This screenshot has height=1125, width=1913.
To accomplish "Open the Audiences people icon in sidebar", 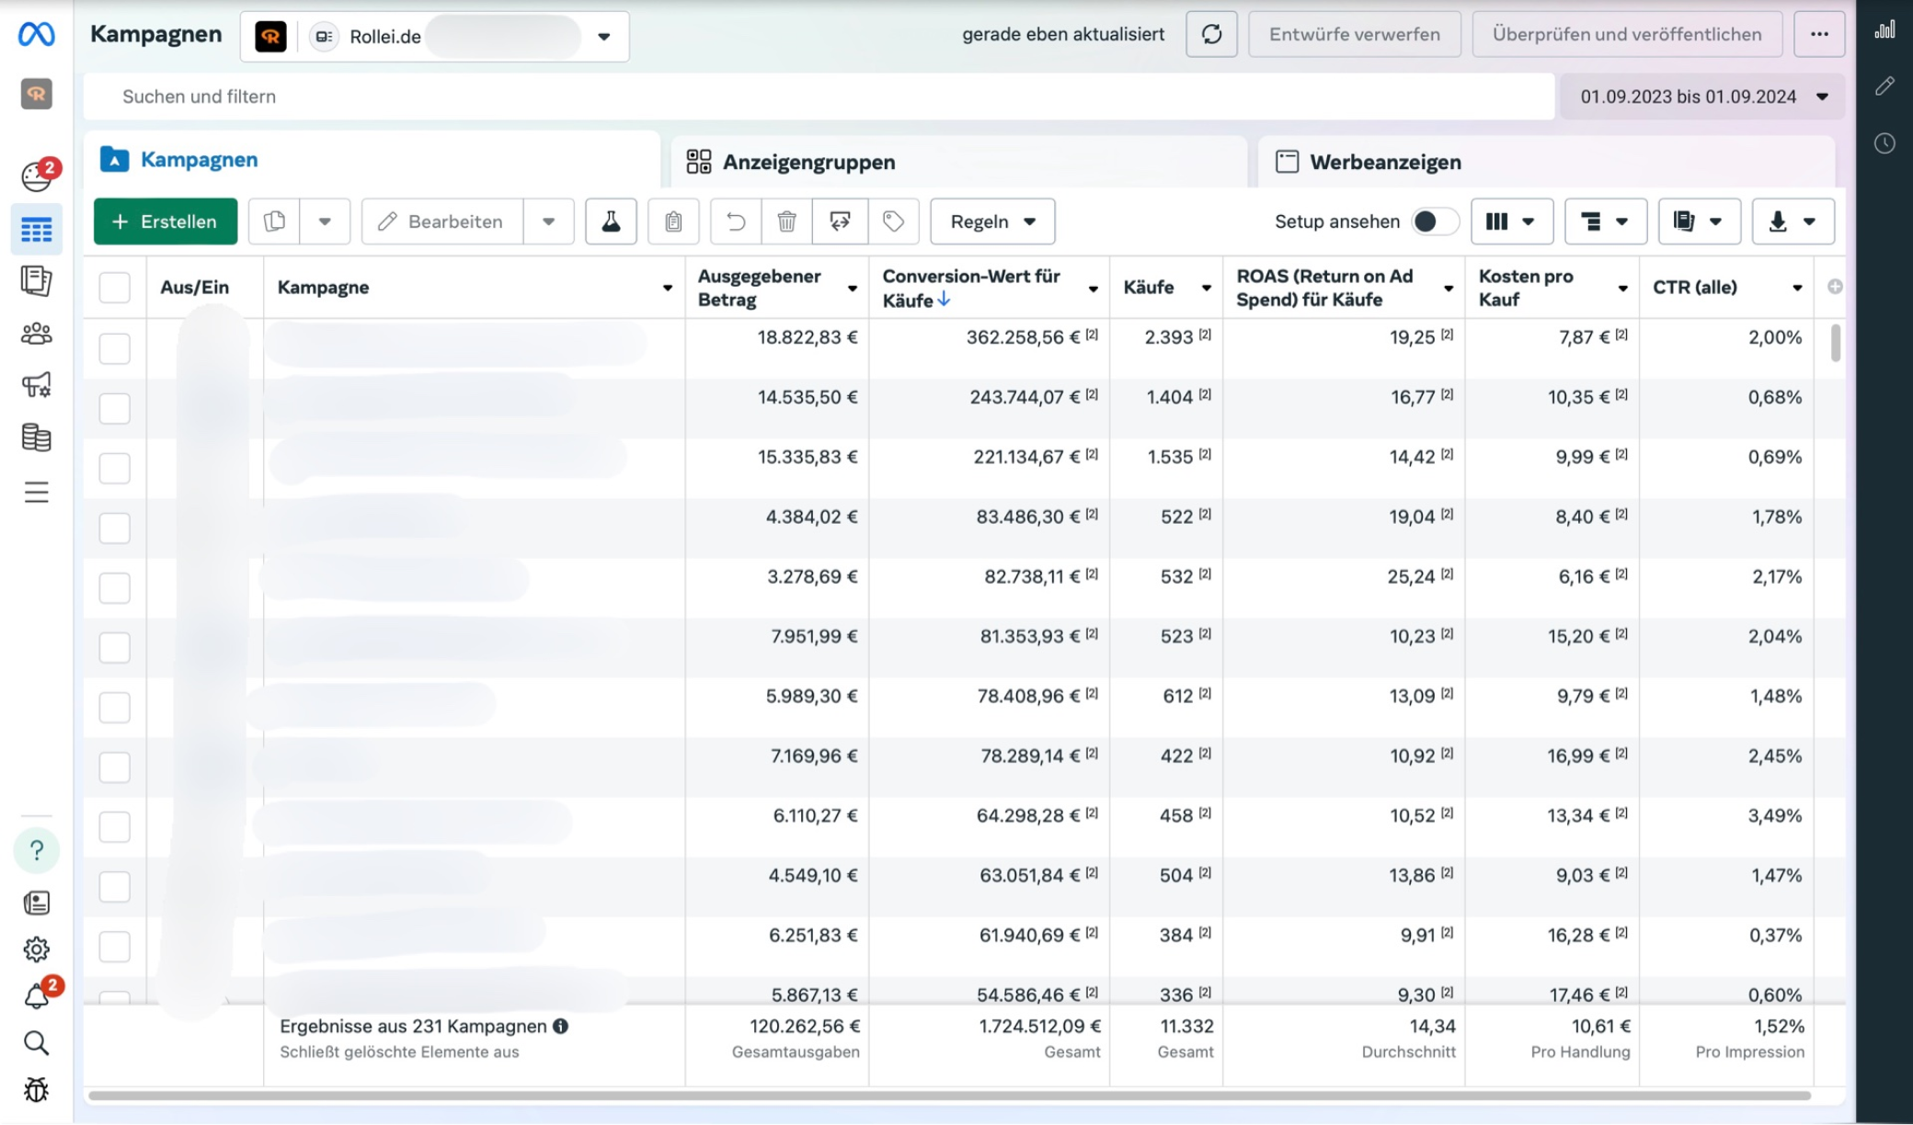I will [x=37, y=333].
